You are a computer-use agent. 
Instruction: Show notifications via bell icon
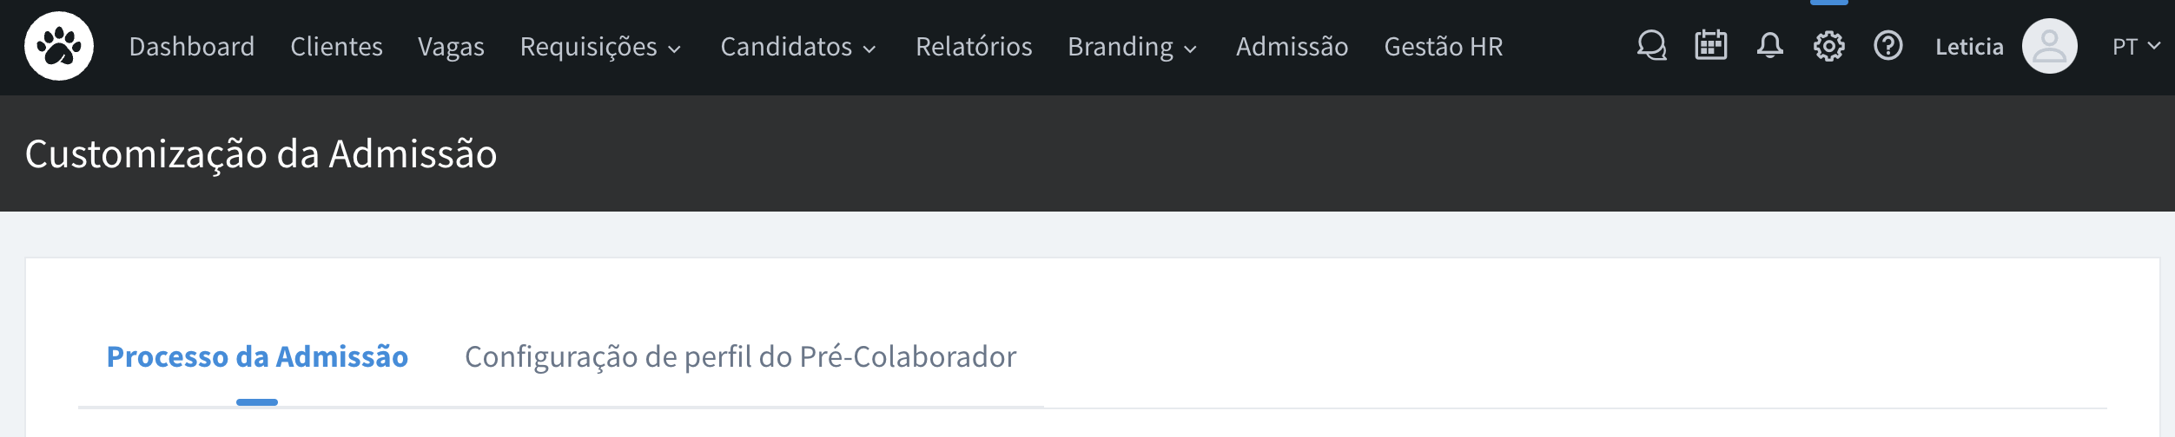[1769, 46]
